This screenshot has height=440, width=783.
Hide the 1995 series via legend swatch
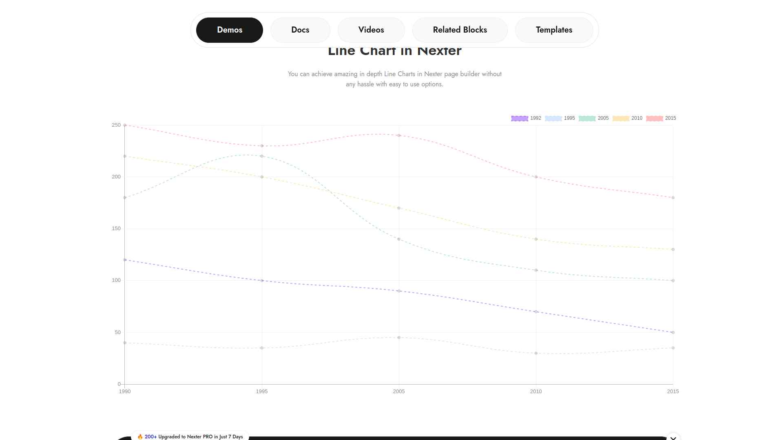pyautogui.click(x=553, y=119)
